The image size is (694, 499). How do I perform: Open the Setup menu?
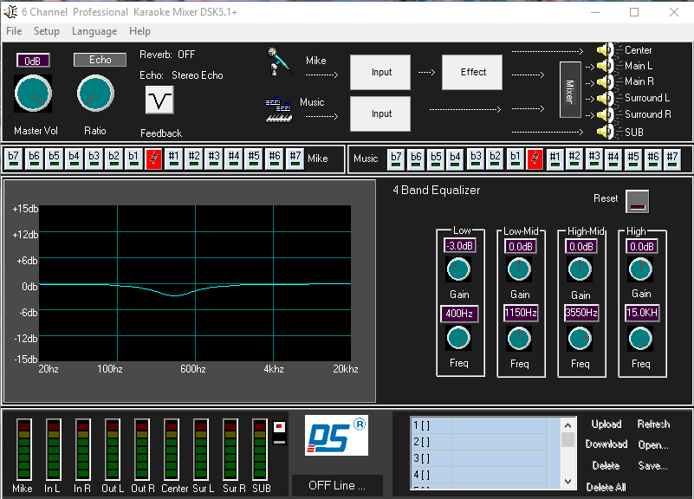tap(47, 31)
